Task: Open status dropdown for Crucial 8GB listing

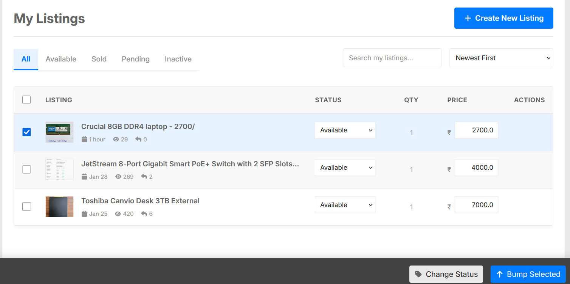Action: (345, 130)
